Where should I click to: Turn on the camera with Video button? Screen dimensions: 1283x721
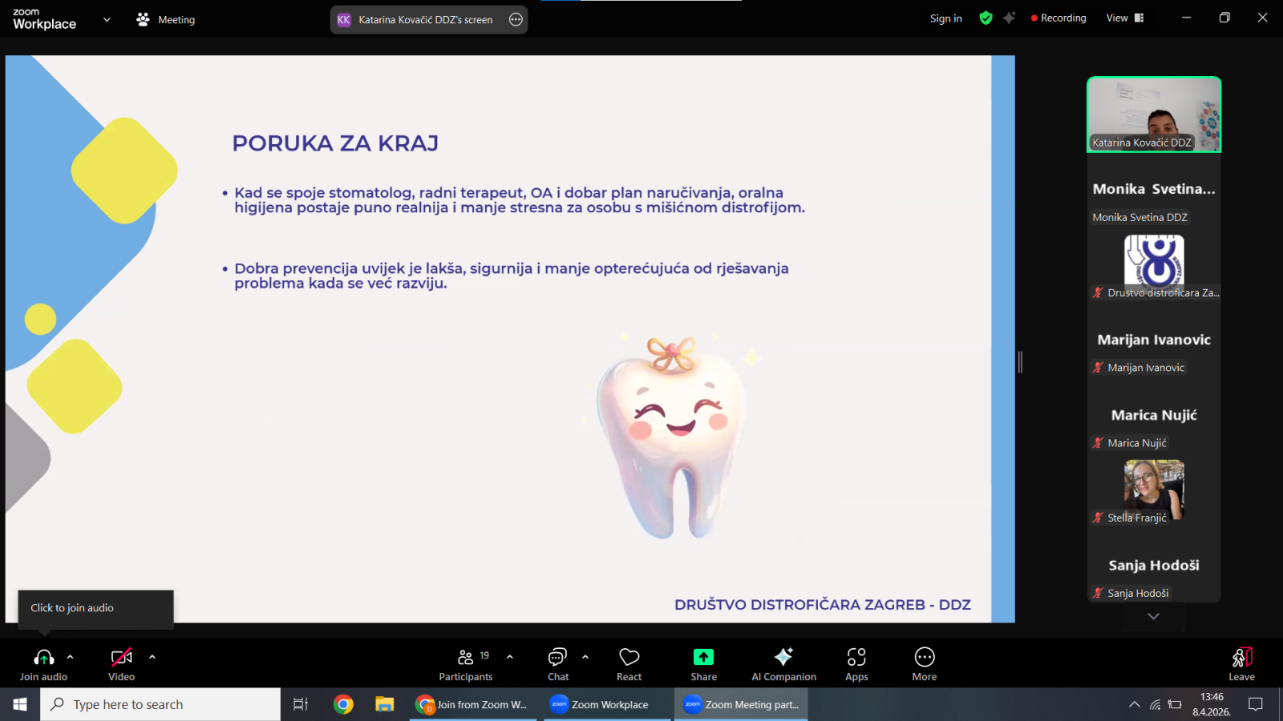point(121,664)
